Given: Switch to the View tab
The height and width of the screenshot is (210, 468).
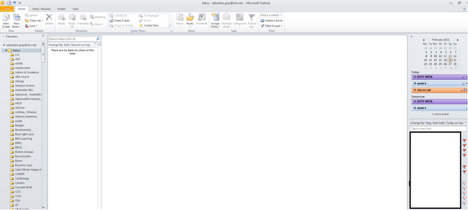Looking at the screenshot, I should (76, 9).
